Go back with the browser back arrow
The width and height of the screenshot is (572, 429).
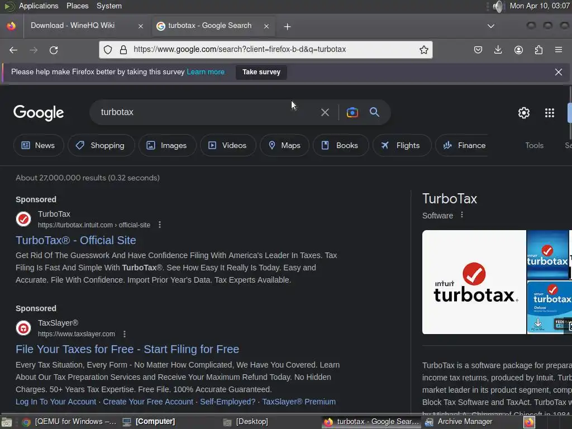(x=13, y=50)
